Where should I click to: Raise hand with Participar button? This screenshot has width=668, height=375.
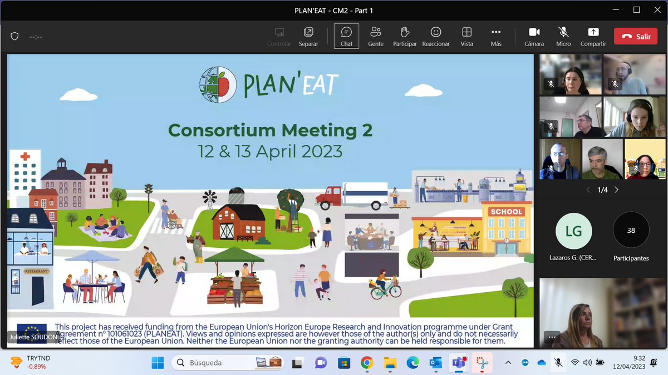click(405, 36)
